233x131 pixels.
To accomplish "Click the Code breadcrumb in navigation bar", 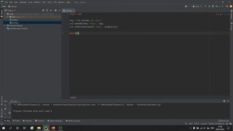I will tap(4, 7).
